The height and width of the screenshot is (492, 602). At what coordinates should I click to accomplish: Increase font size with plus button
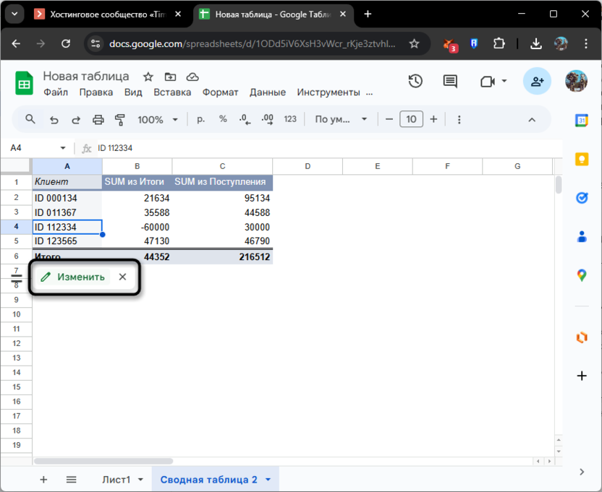[x=433, y=119]
